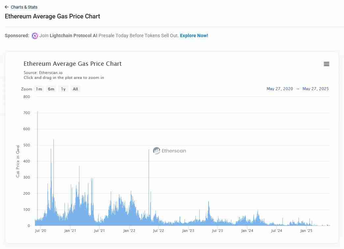Click the start date May 27, 2020 field
344x249 pixels.
click(279, 89)
